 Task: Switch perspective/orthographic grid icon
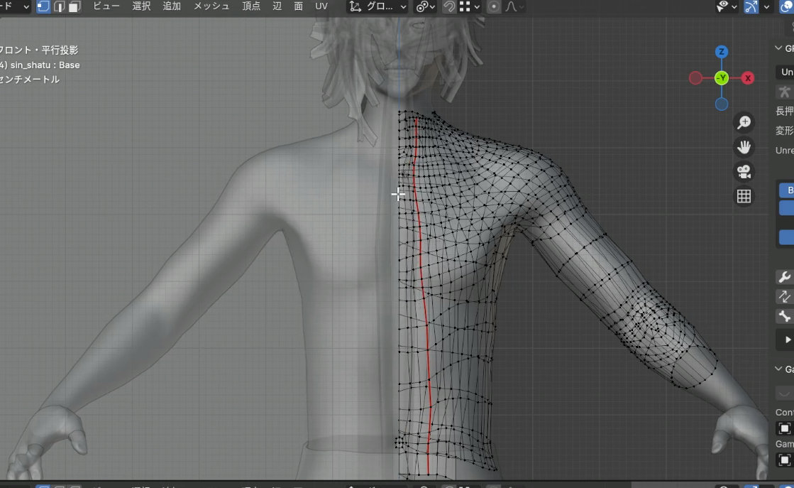(x=744, y=196)
